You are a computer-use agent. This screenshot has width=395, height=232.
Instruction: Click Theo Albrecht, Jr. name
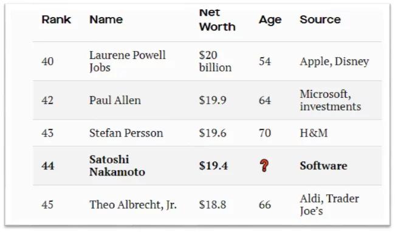133,205
